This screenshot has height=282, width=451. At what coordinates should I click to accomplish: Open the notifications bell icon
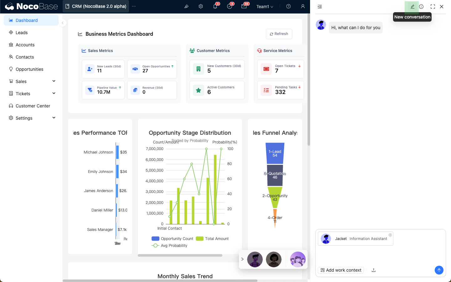point(215,7)
